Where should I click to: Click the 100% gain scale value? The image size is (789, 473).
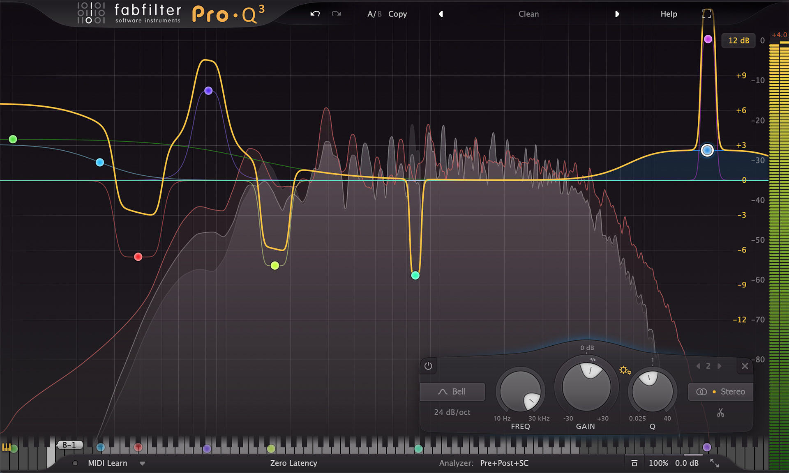tap(658, 463)
